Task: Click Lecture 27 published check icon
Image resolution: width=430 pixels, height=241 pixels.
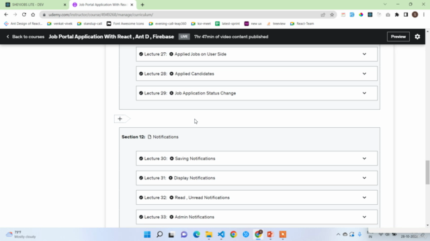Action: (x=141, y=54)
